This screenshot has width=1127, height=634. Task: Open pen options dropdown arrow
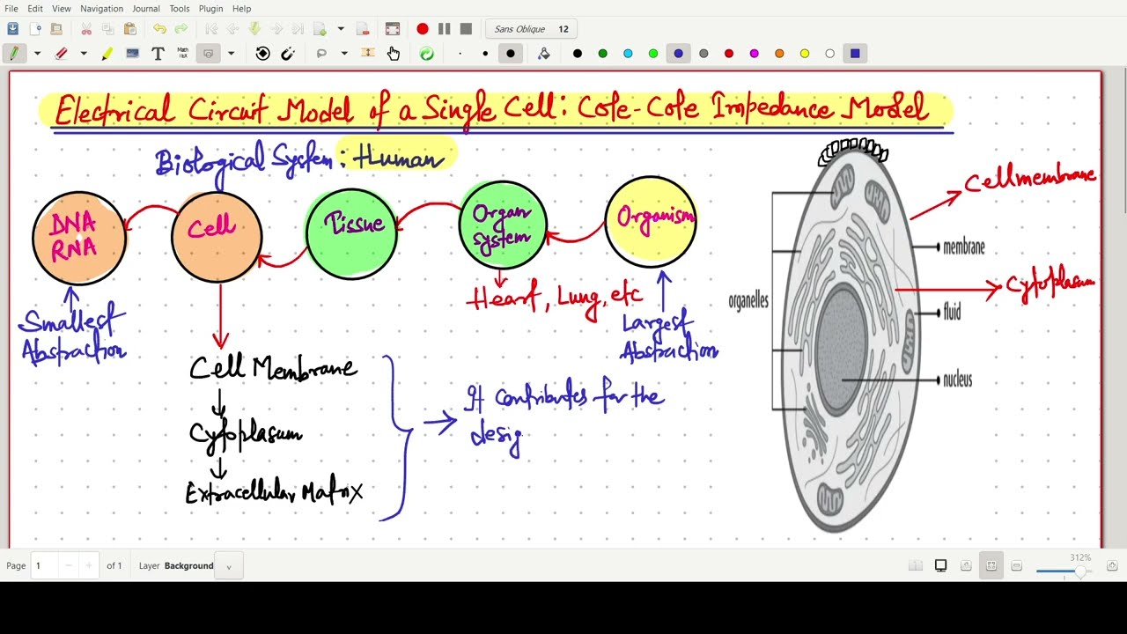pos(37,54)
